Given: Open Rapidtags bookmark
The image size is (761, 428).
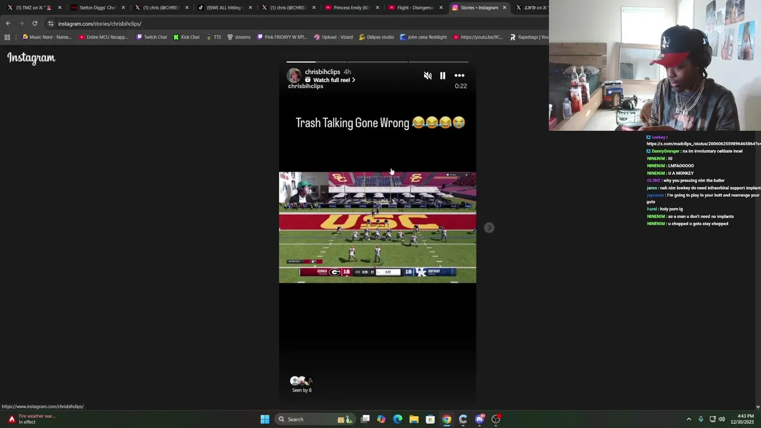Looking at the screenshot, I should pyautogui.click(x=529, y=37).
